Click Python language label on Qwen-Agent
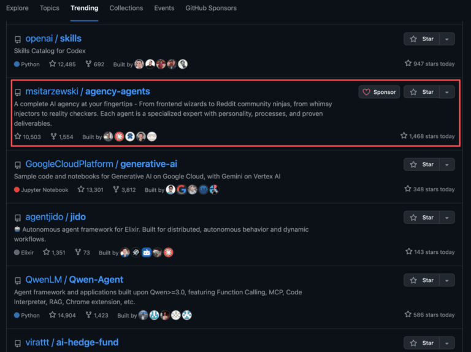 click(x=27, y=315)
